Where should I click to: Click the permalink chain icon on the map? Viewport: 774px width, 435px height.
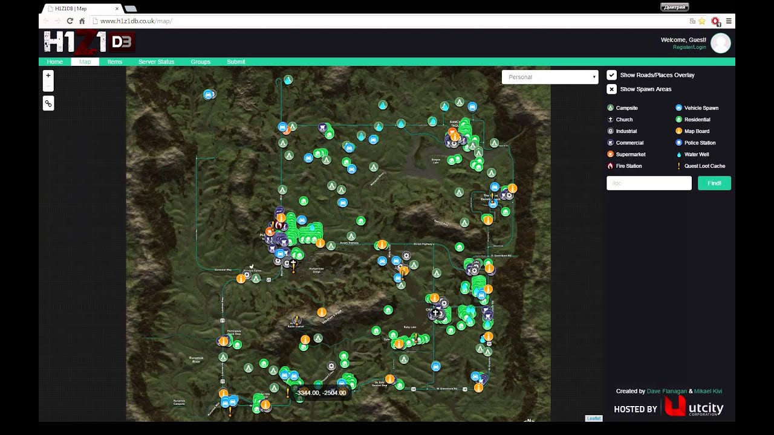pyautogui.click(x=48, y=103)
